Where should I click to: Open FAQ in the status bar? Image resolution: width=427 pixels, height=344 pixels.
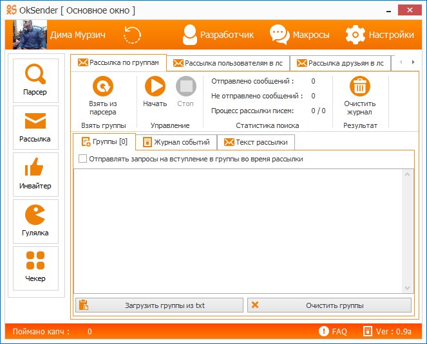[x=333, y=331]
